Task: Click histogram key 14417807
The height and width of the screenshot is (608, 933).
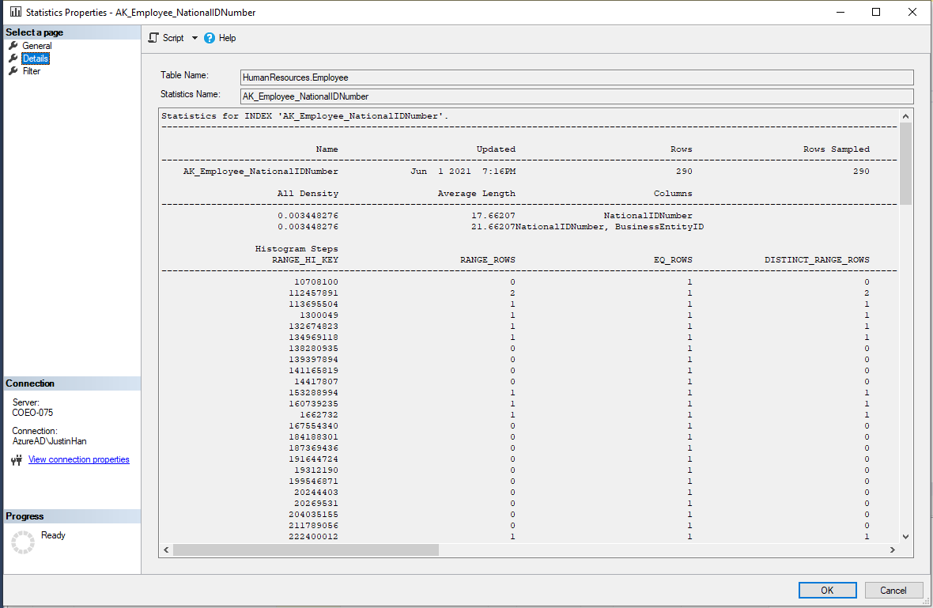Action: click(316, 381)
